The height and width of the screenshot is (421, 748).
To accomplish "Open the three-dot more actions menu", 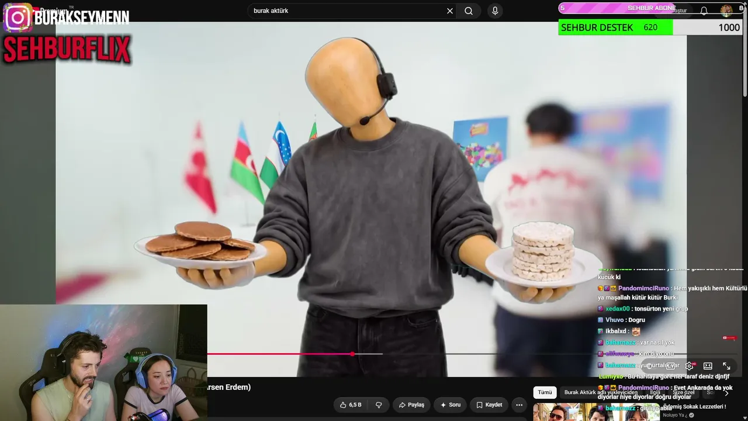I will tap(519, 405).
